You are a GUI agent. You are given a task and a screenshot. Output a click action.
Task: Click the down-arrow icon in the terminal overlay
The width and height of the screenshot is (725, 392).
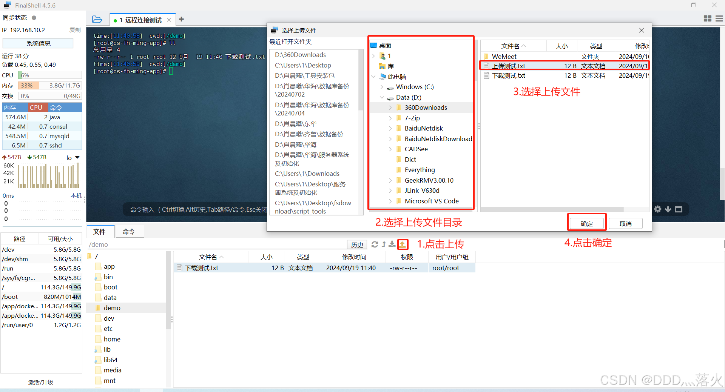pyautogui.click(x=668, y=209)
